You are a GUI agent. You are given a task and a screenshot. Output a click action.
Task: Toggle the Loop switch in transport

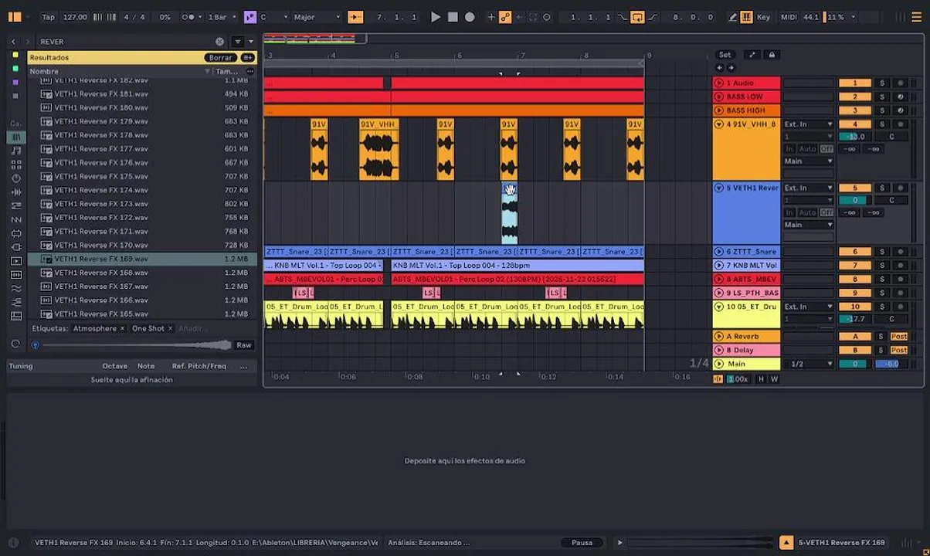[x=637, y=17]
